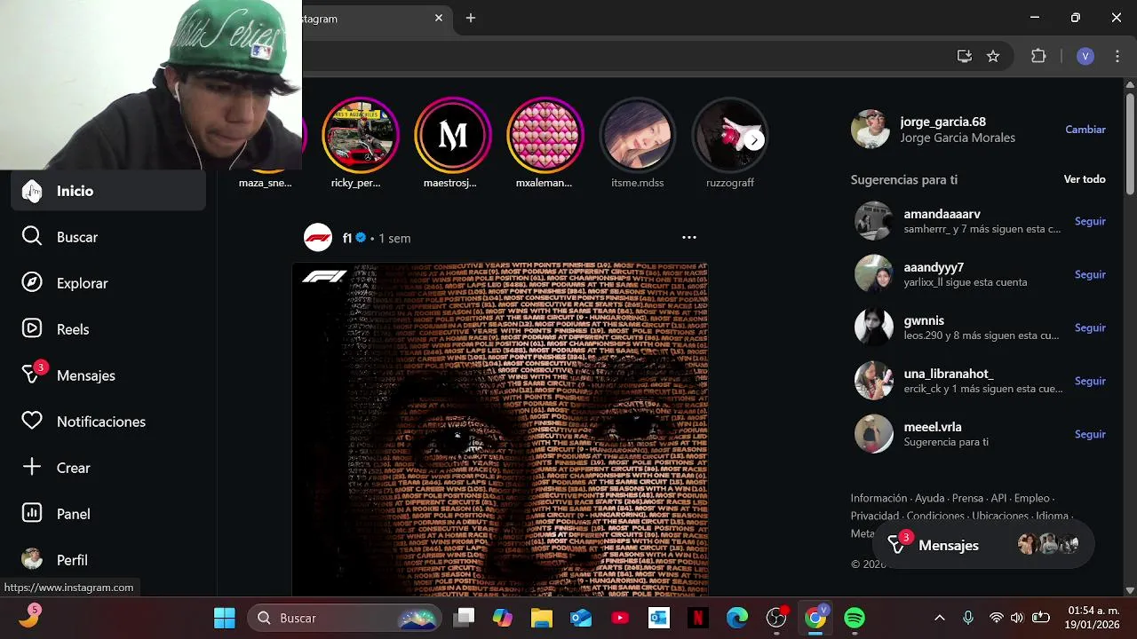Open Perfil from the sidebar

(108, 560)
